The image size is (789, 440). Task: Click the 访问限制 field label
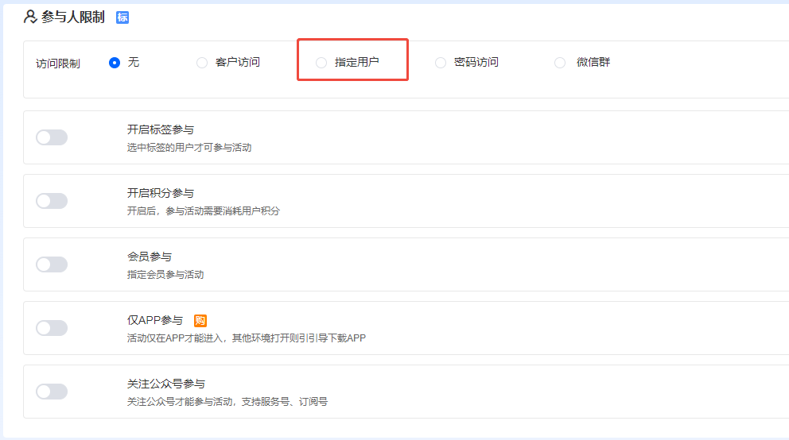pyautogui.click(x=58, y=64)
